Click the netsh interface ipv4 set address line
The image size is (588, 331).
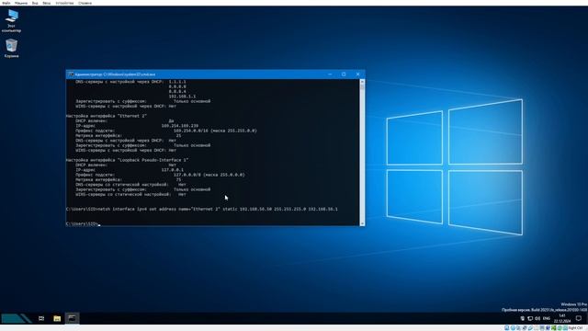[x=202, y=209]
